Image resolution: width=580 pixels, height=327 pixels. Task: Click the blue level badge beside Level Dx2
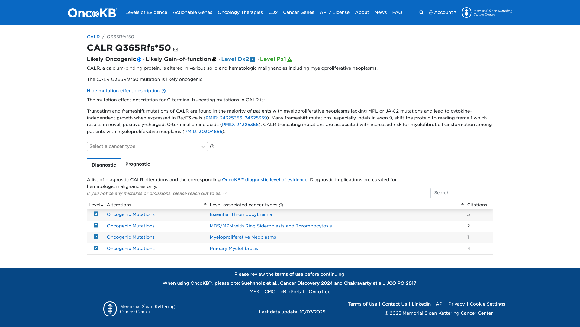point(253,59)
